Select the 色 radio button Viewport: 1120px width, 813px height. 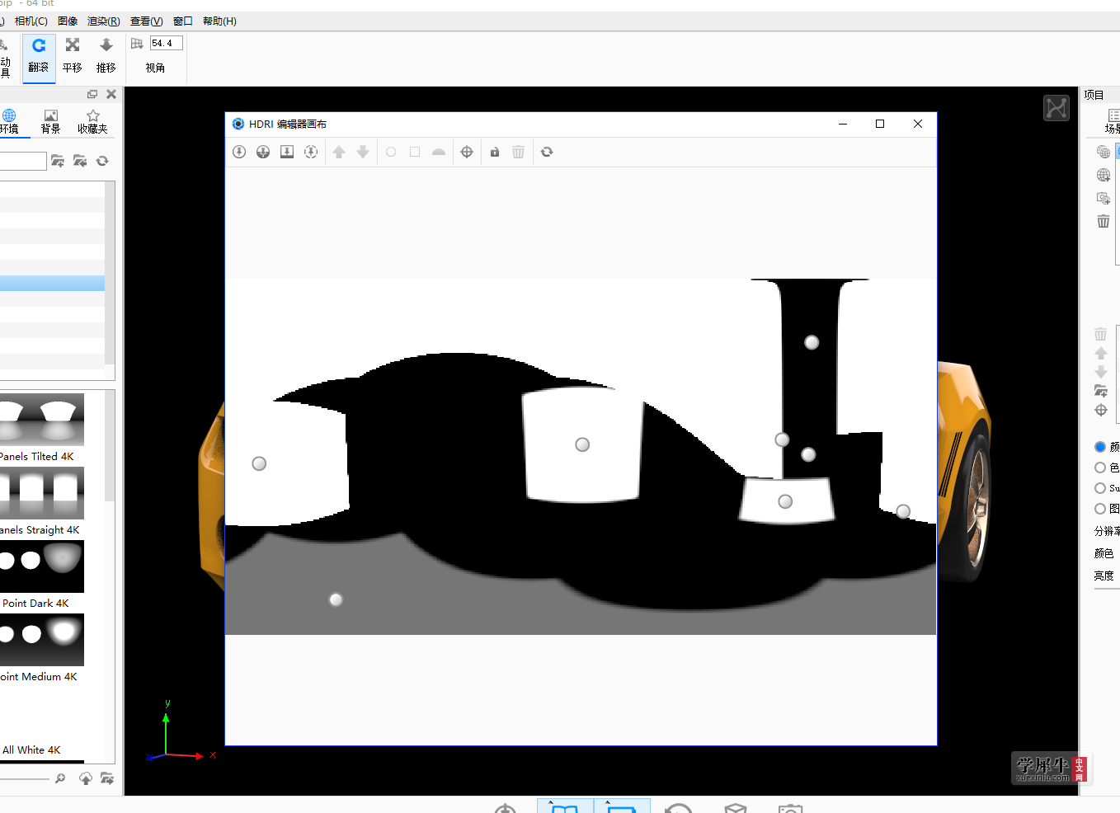pos(1100,468)
